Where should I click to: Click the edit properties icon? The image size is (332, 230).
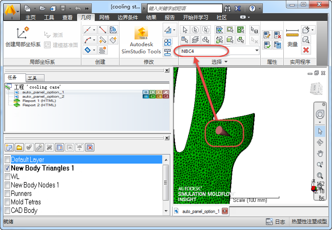click(267, 35)
